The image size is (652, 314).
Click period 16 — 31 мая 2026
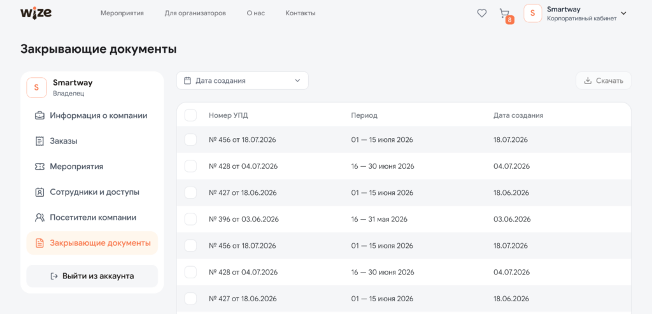pos(379,219)
